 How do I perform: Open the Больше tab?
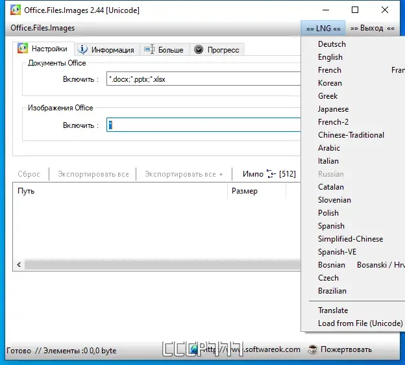[164, 49]
